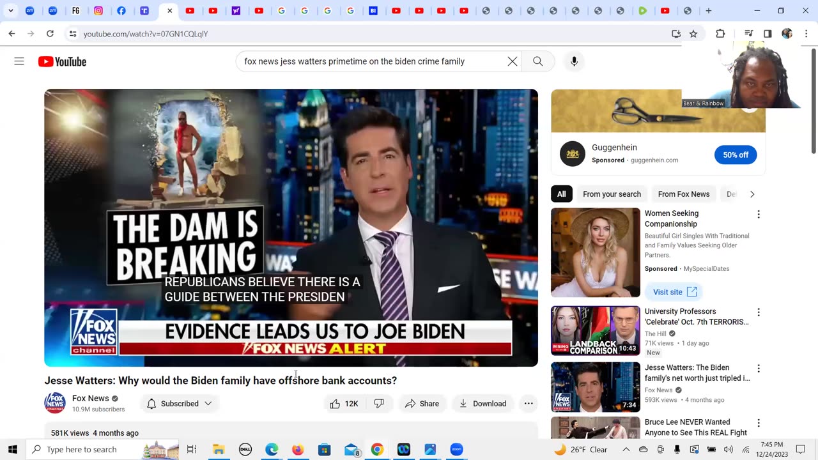The image size is (818, 460).
Task: Switch to the Instagram browser tab
Action: (98, 11)
